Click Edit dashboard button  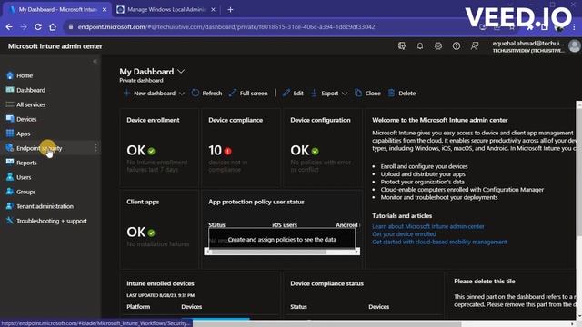(x=293, y=94)
